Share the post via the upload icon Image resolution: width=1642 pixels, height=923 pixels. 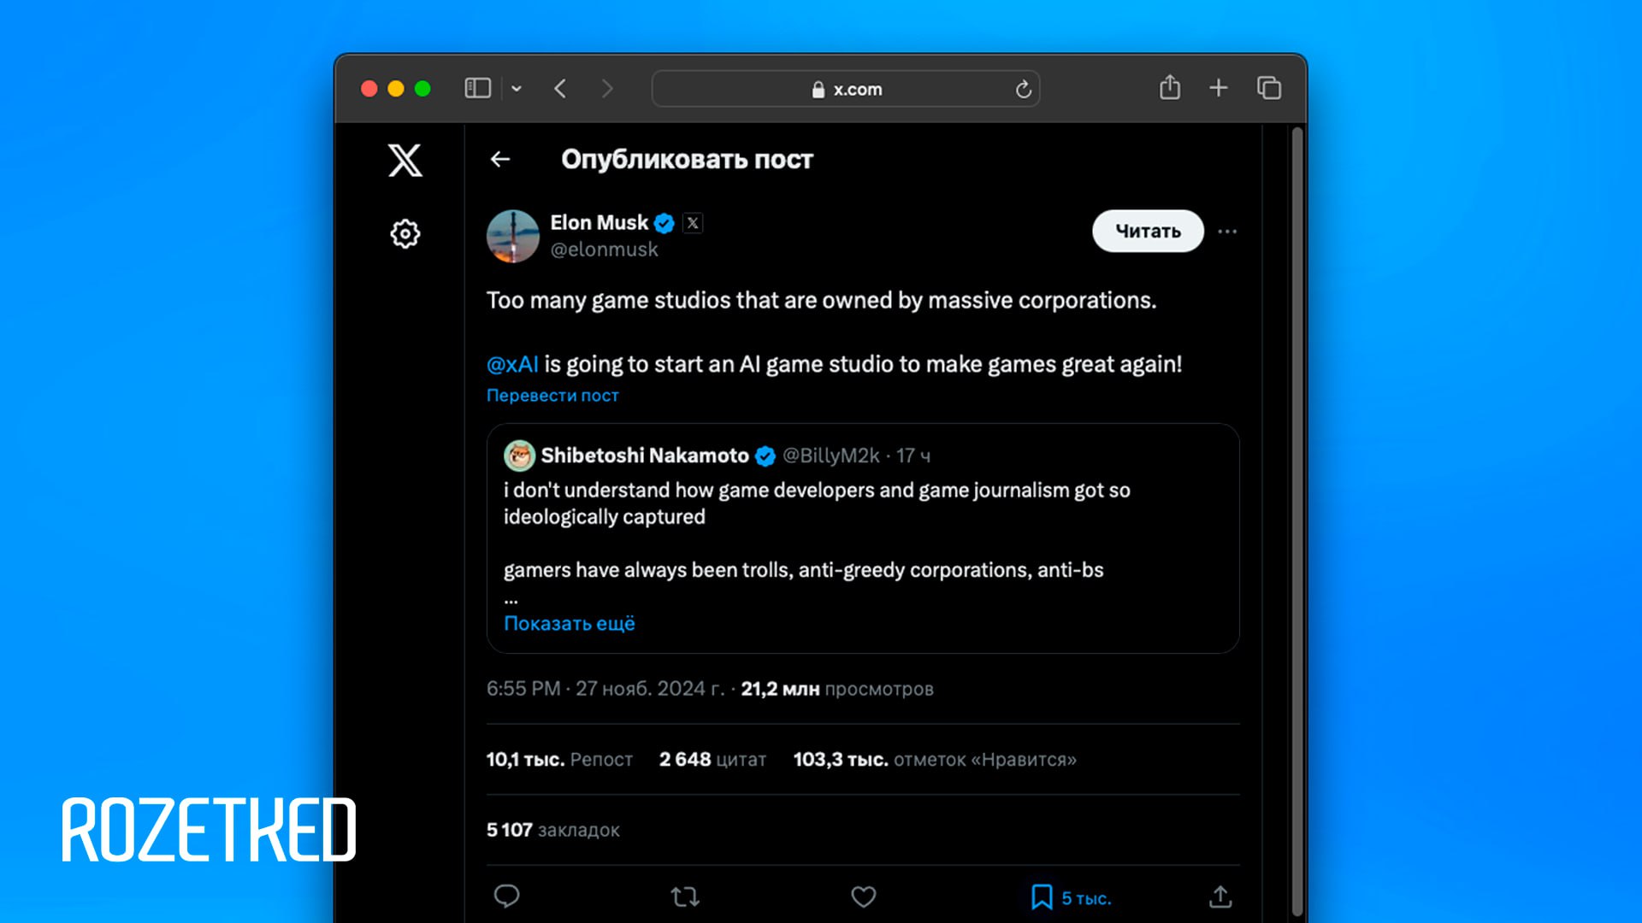tap(1220, 897)
